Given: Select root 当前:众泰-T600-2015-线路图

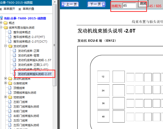Looking at the screenshot, I should click(25, 18).
